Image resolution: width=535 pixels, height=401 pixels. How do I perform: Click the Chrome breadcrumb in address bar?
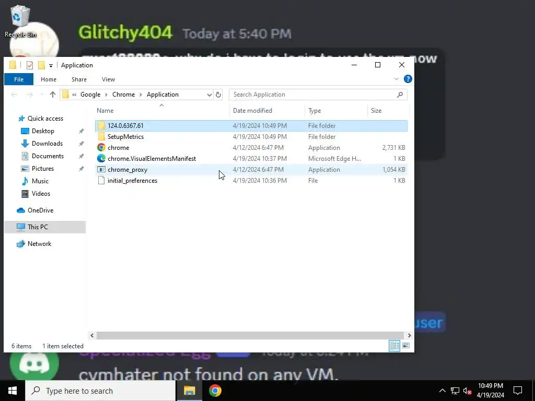click(123, 95)
